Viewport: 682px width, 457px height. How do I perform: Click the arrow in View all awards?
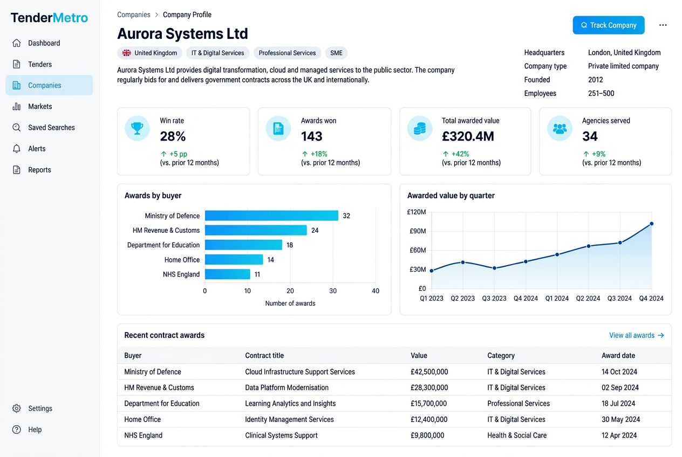(661, 335)
